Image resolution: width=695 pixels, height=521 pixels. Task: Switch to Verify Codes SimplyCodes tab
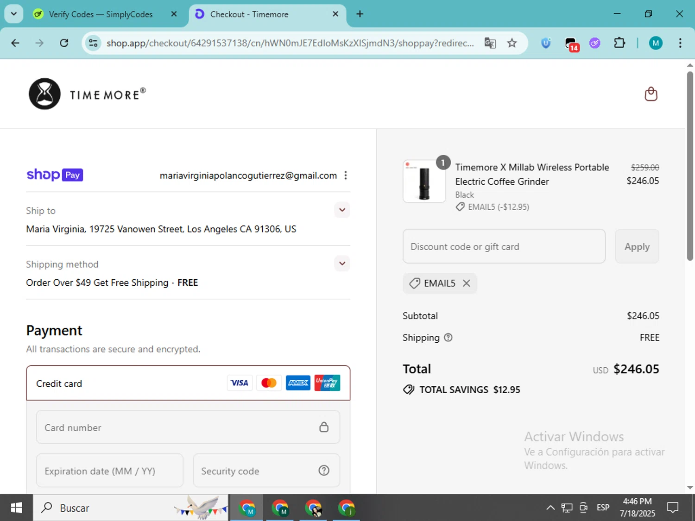pos(101,14)
